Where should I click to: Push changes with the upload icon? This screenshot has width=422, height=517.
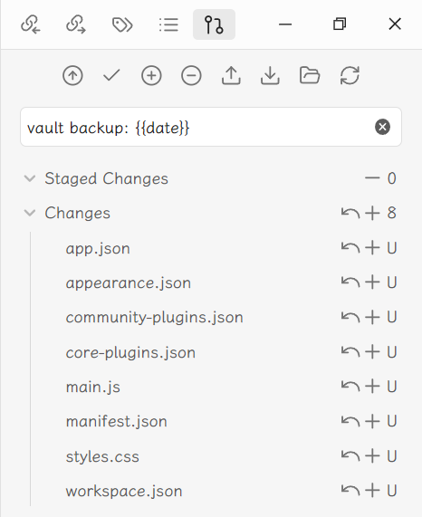(231, 75)
